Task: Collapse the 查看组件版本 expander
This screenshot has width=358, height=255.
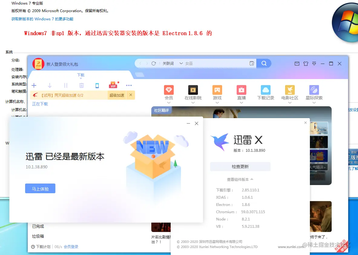Action: click(x=240, y=179)
